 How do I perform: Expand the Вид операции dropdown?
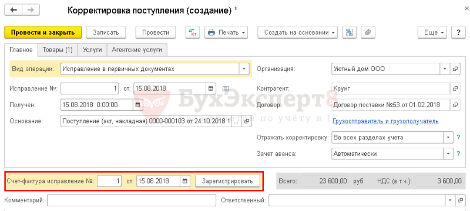(x=244, y=69)
